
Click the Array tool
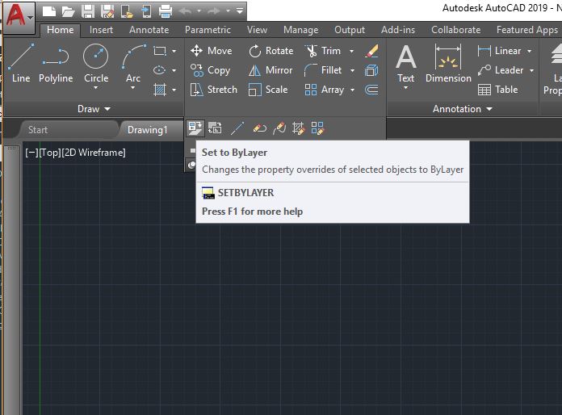pos(325,90)
